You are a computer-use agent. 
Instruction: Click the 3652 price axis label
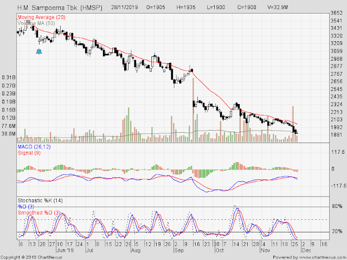pyautogui.click(x=336, y=13)
